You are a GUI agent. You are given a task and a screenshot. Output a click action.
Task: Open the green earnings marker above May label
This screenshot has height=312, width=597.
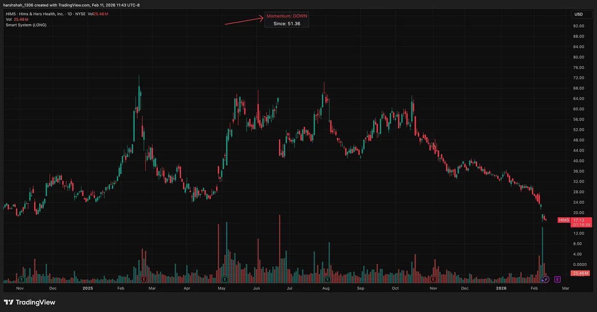[x=225, y=280]
